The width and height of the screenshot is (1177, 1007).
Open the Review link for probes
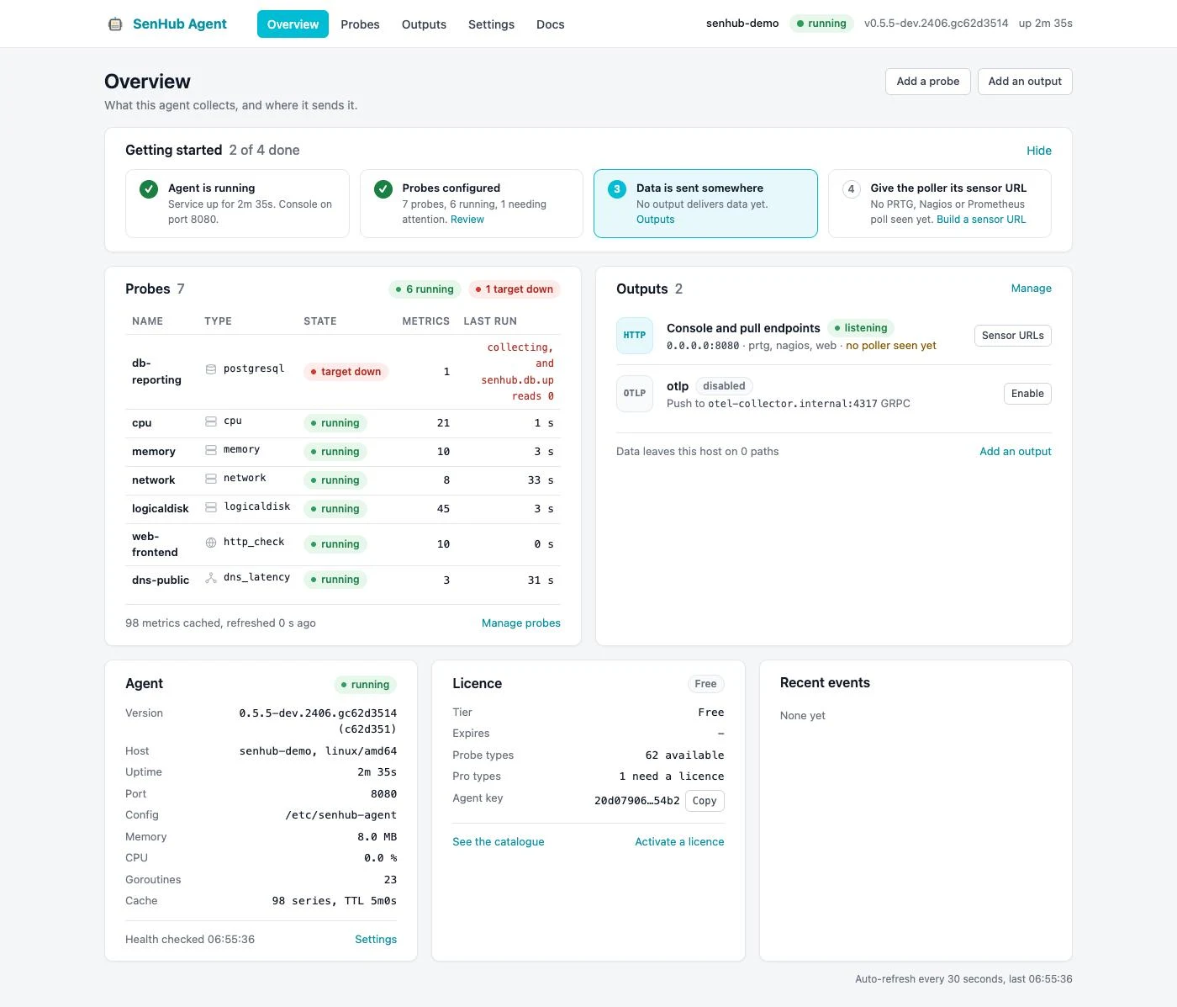467,220
